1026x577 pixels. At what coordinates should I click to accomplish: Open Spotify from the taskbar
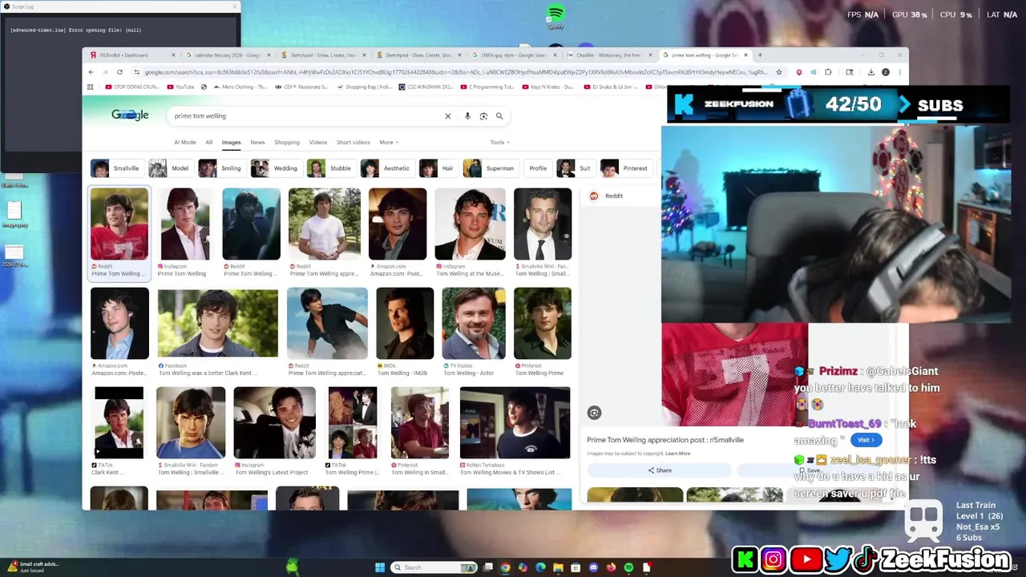point(628,567)
